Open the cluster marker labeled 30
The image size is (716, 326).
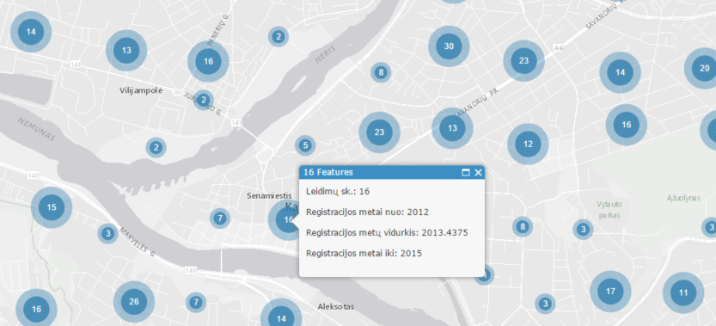click(449, 46)
